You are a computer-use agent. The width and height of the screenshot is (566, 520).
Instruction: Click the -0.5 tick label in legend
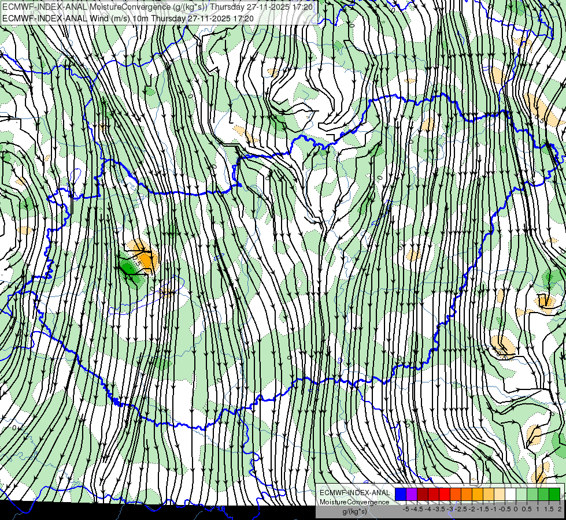click(505, 509)
